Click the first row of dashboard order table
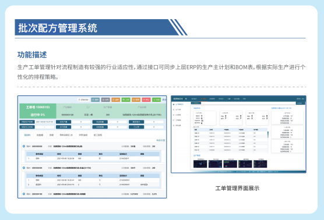The height and width of the screenshot is (220, 324). click(x=230, y=133)
